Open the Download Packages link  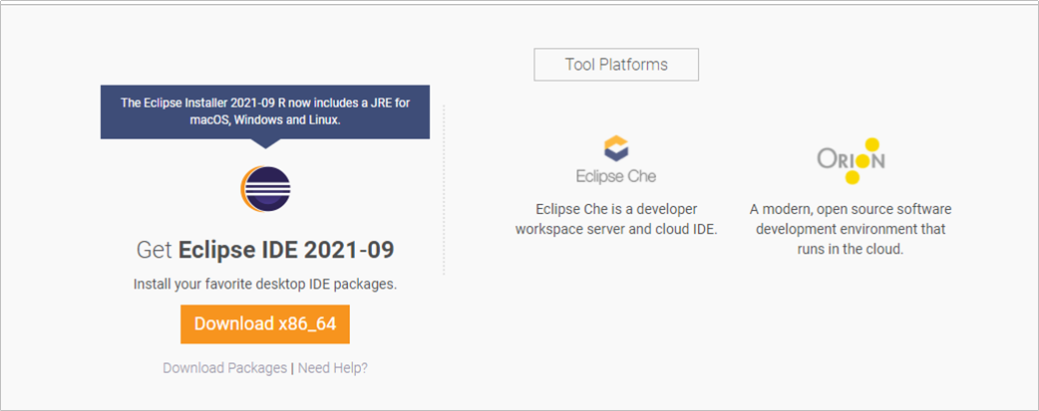point(224,368)
